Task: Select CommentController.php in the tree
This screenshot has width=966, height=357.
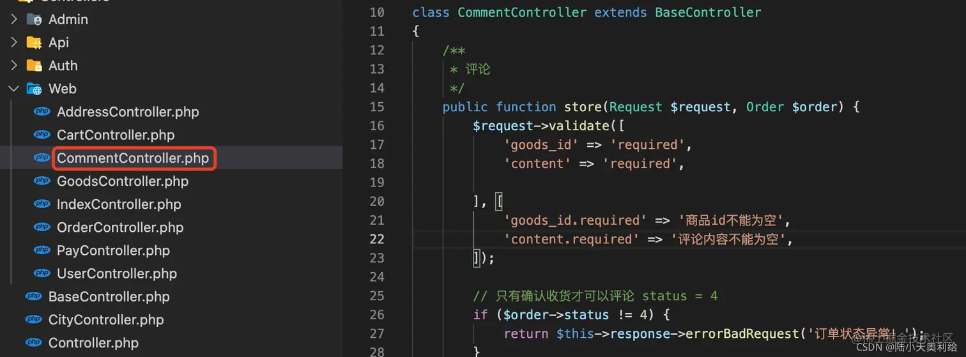Action: [133, 158]
